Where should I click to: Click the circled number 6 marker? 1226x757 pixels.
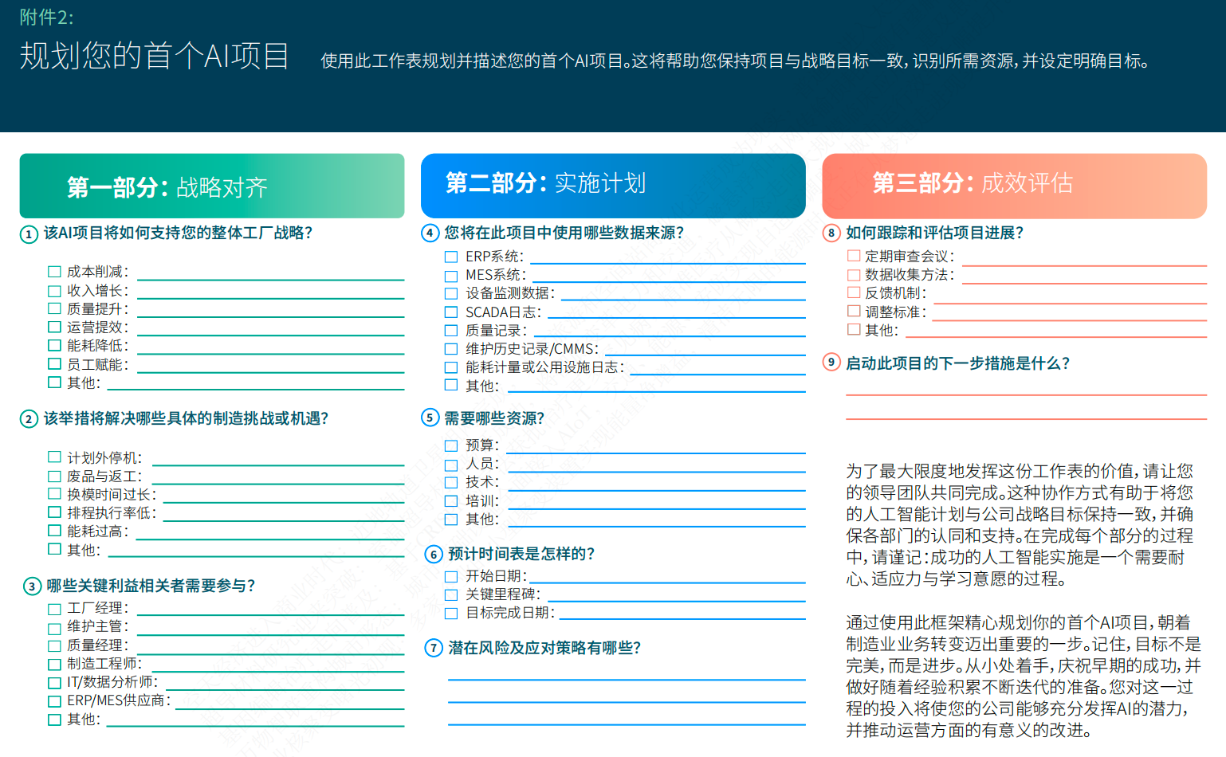(x=434, y=554)
